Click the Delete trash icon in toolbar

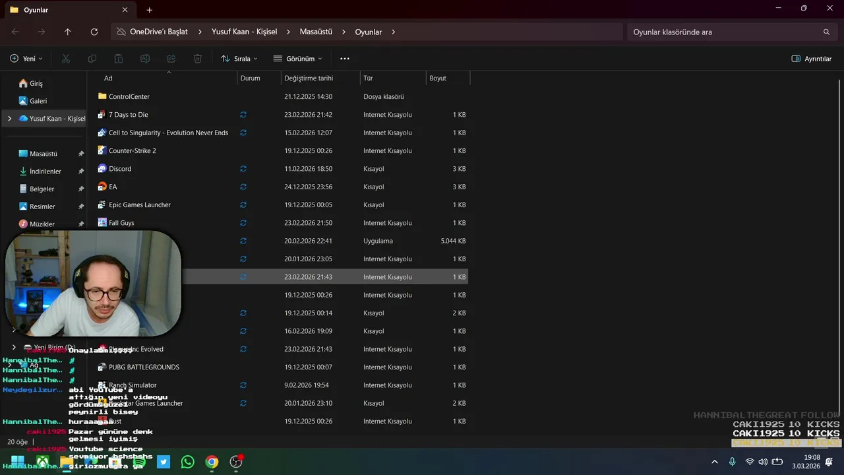coord(198,59)
